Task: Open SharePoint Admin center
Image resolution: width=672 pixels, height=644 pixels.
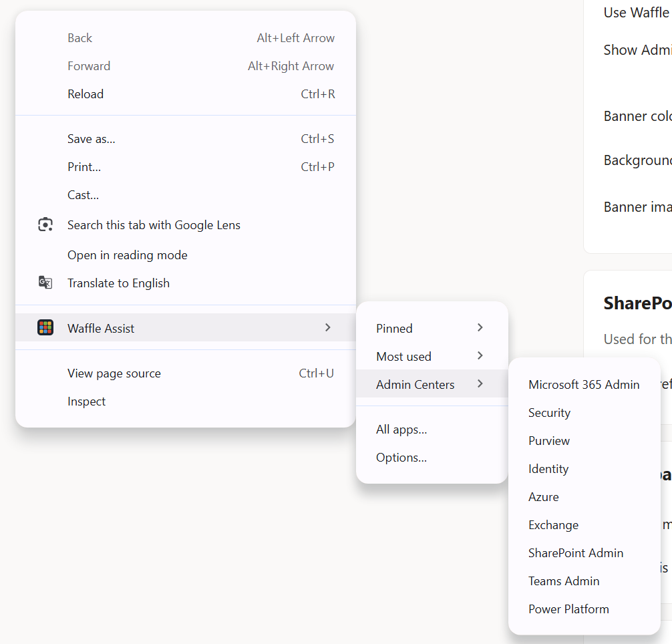Action: pyautogui.click(x=584, y=552)
